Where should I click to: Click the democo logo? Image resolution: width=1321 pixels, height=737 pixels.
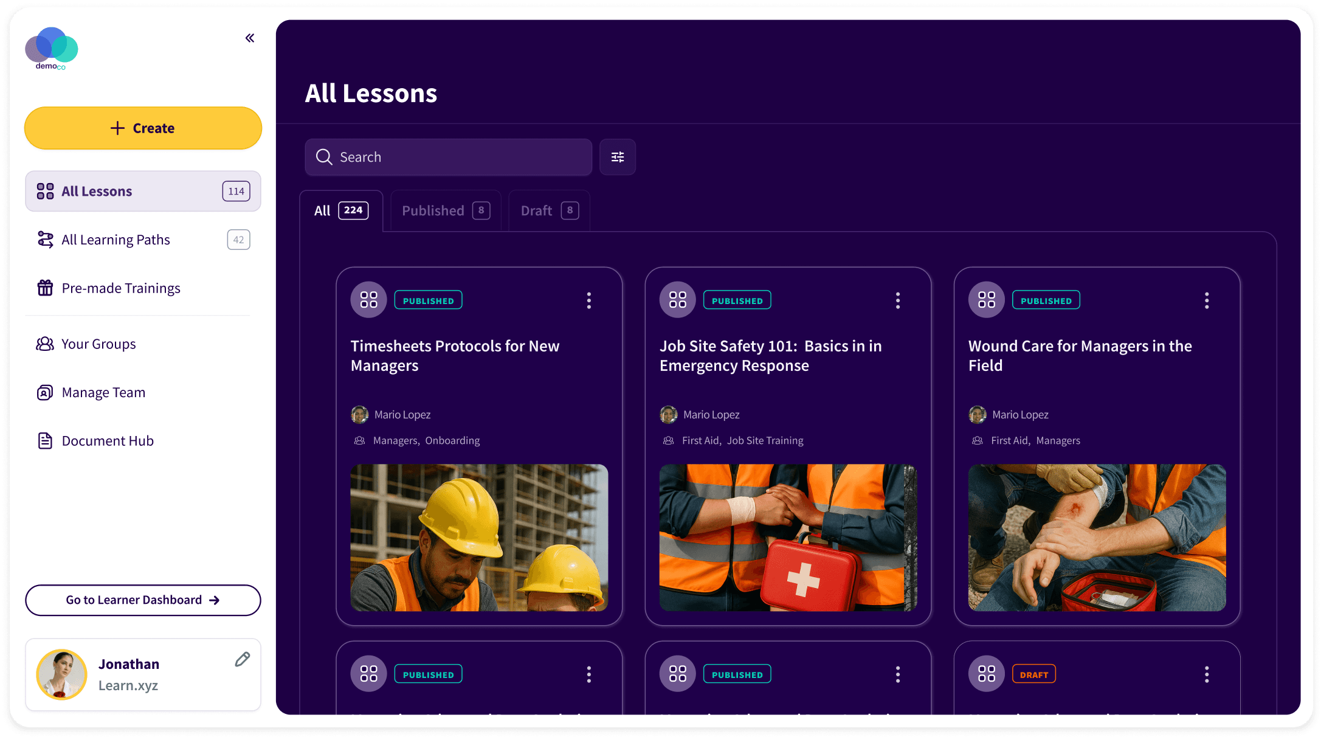[x=52, y=49]
